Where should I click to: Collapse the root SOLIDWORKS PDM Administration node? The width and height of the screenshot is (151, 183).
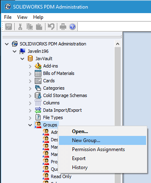pos(7,44)
